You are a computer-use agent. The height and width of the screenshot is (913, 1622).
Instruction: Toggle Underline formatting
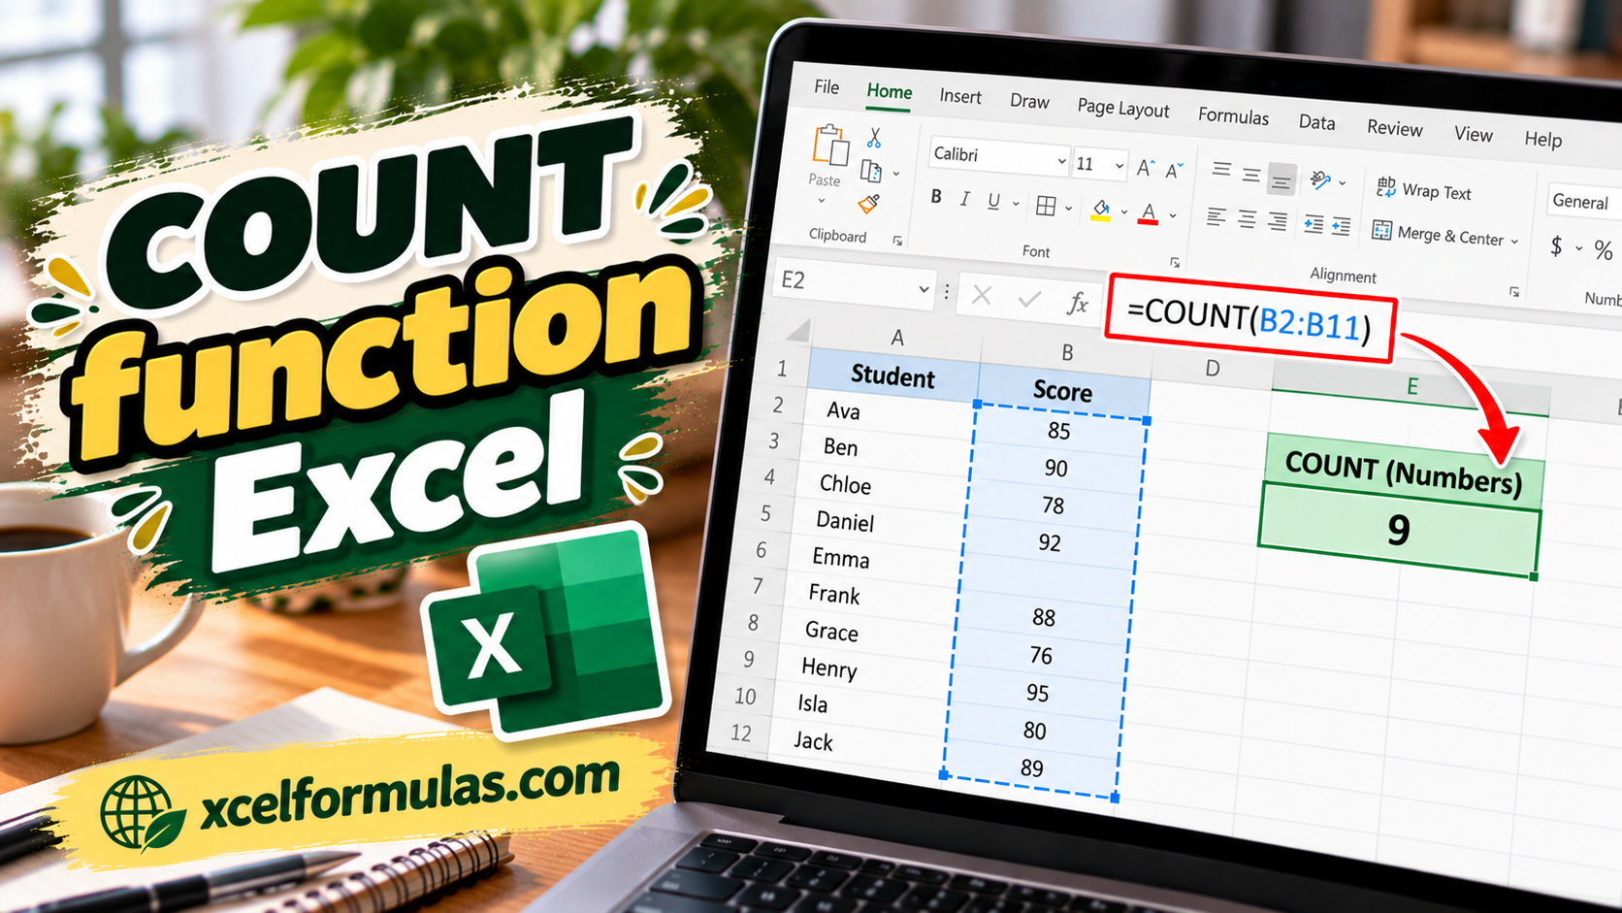[x=993, y=201]
